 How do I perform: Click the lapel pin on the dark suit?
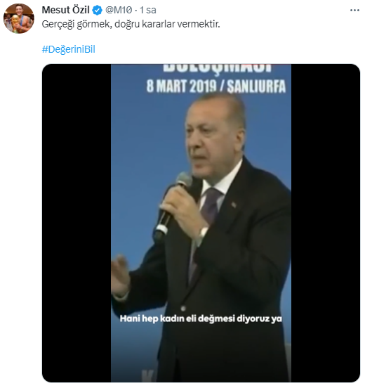pyautogui.click(x=234, y=205)
